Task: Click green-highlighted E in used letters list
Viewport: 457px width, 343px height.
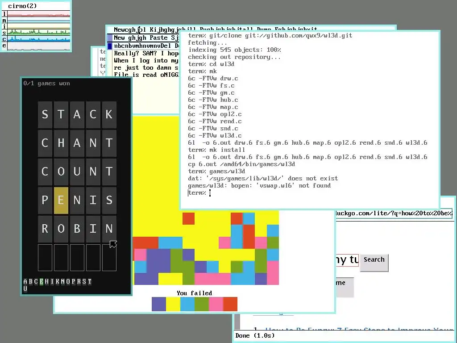Action: [41, 282]
